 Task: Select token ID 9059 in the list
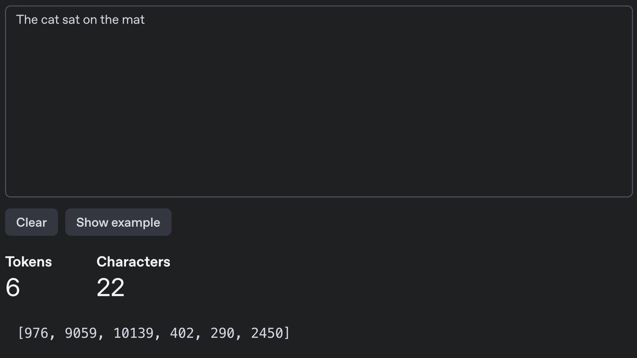coord(81,333)
